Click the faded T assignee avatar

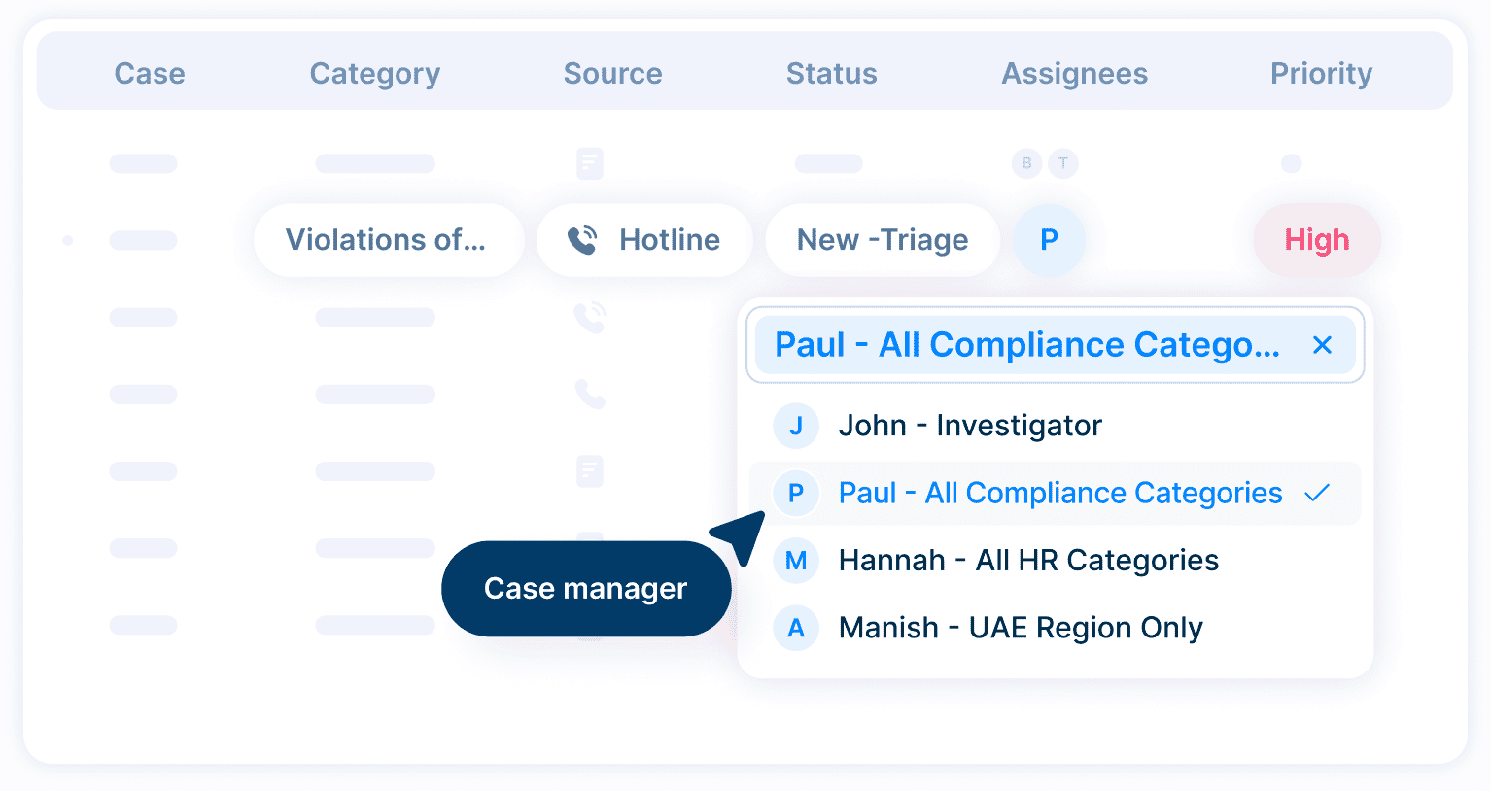1063,163
